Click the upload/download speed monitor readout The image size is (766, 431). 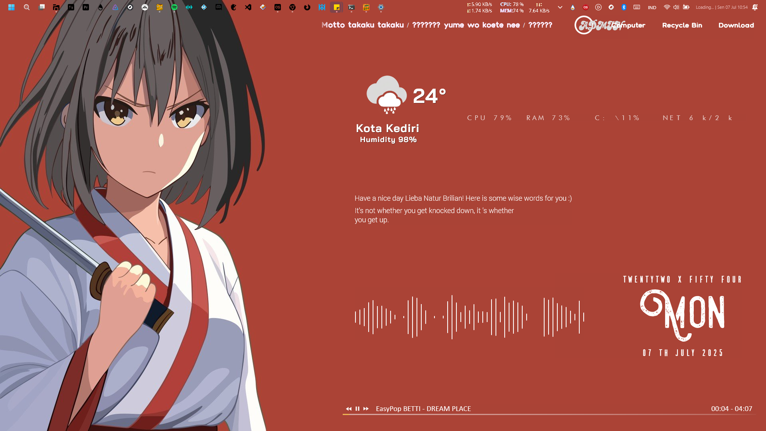coord(480,8)
